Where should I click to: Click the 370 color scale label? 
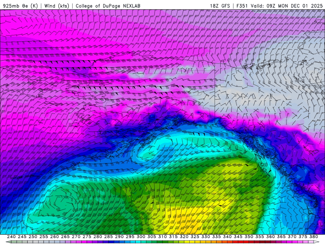pos(292,237)
